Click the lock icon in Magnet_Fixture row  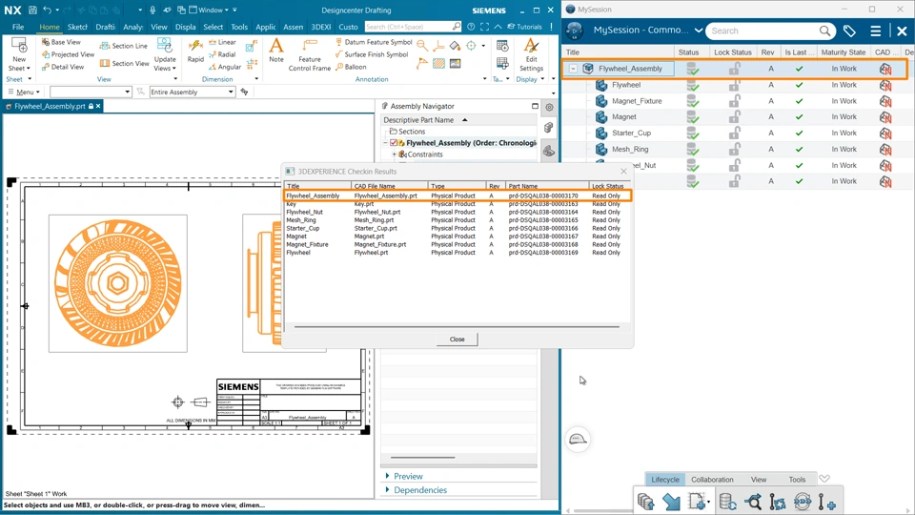(x=734, y=101)
